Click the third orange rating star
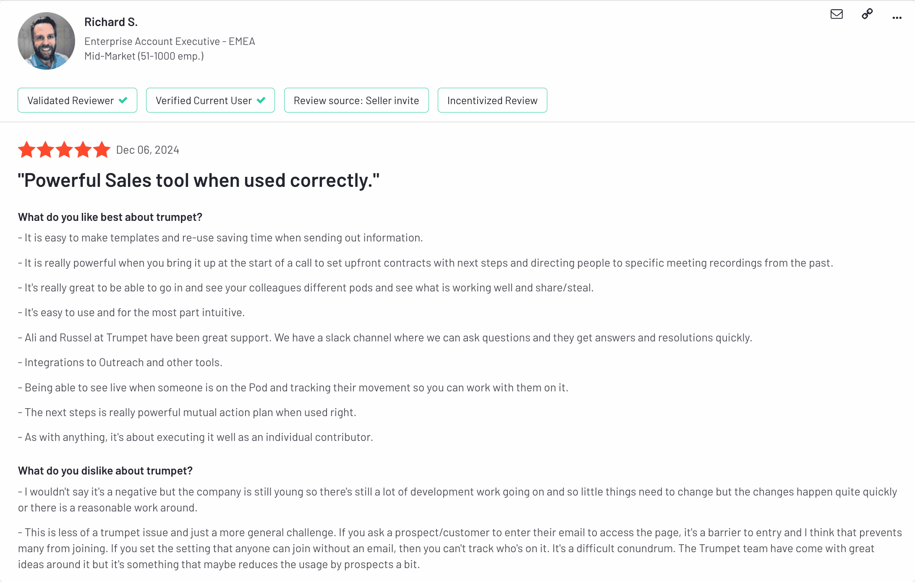The width and height of the screenshot is (915, 582). point(64,149)
